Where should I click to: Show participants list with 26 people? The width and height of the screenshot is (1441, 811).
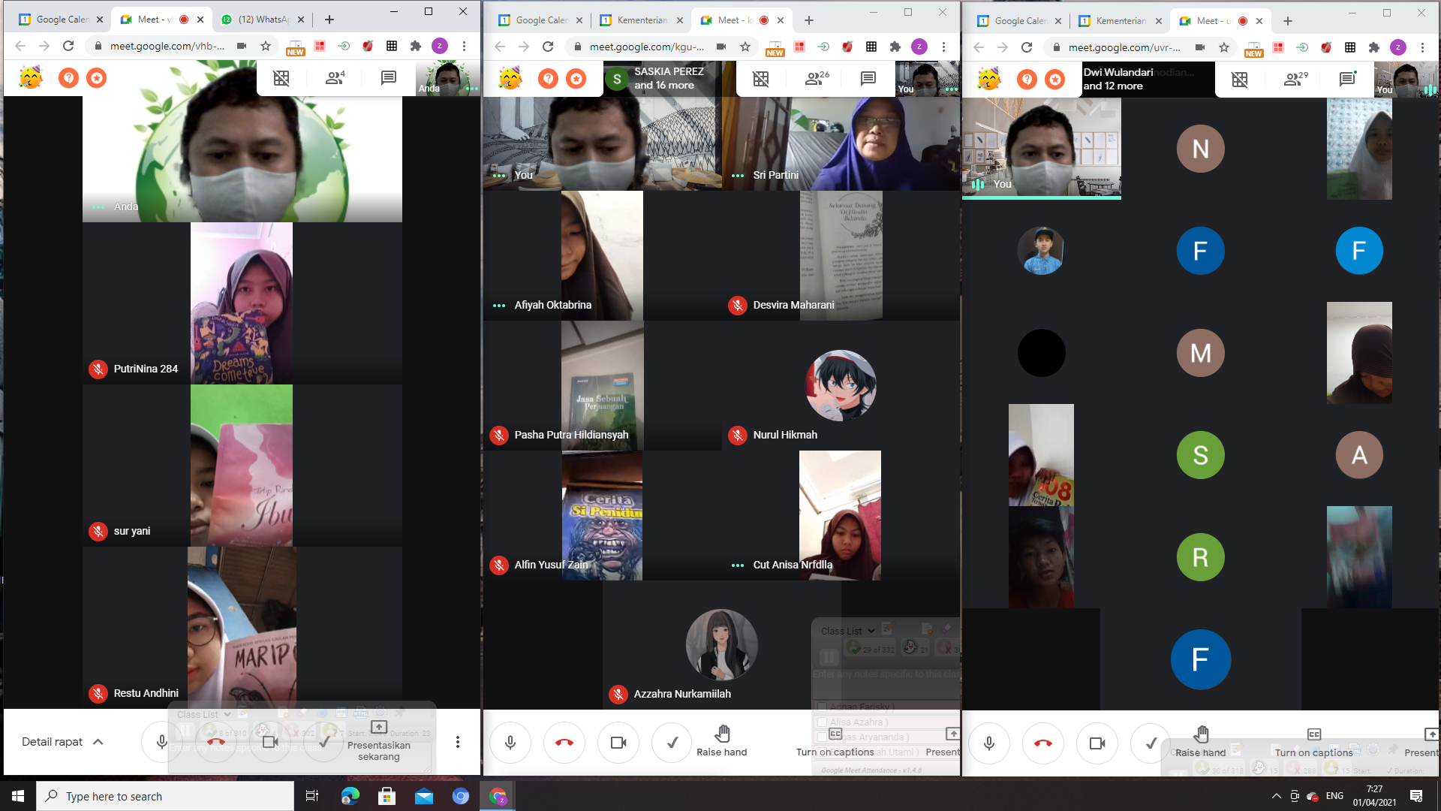click(x=817, y=78)
